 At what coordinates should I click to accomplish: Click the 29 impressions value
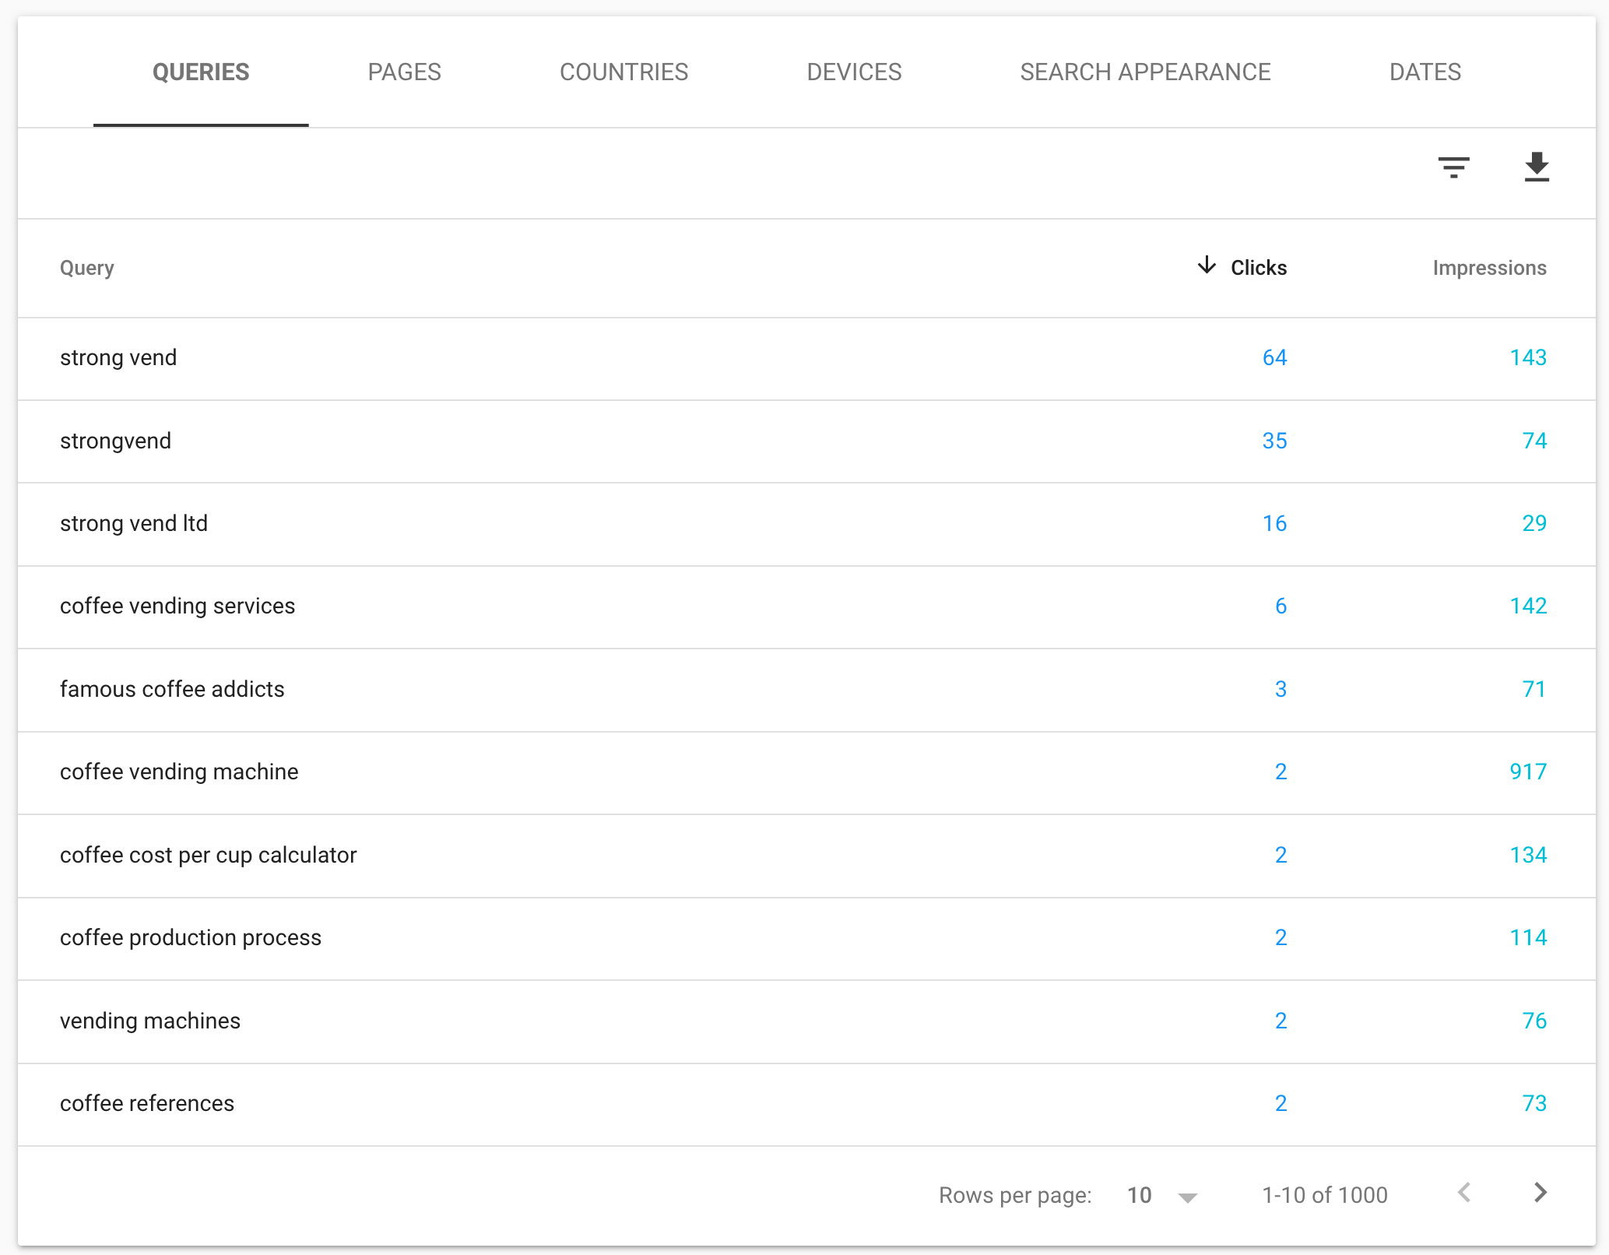1534,523
